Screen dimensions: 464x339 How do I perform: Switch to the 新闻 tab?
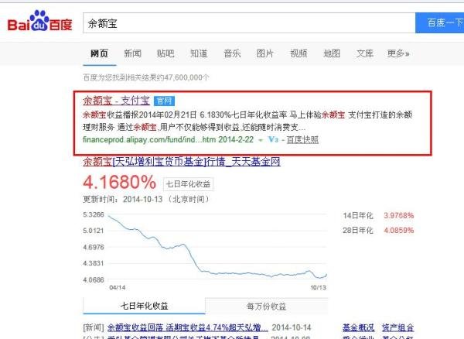pos(132,53)
